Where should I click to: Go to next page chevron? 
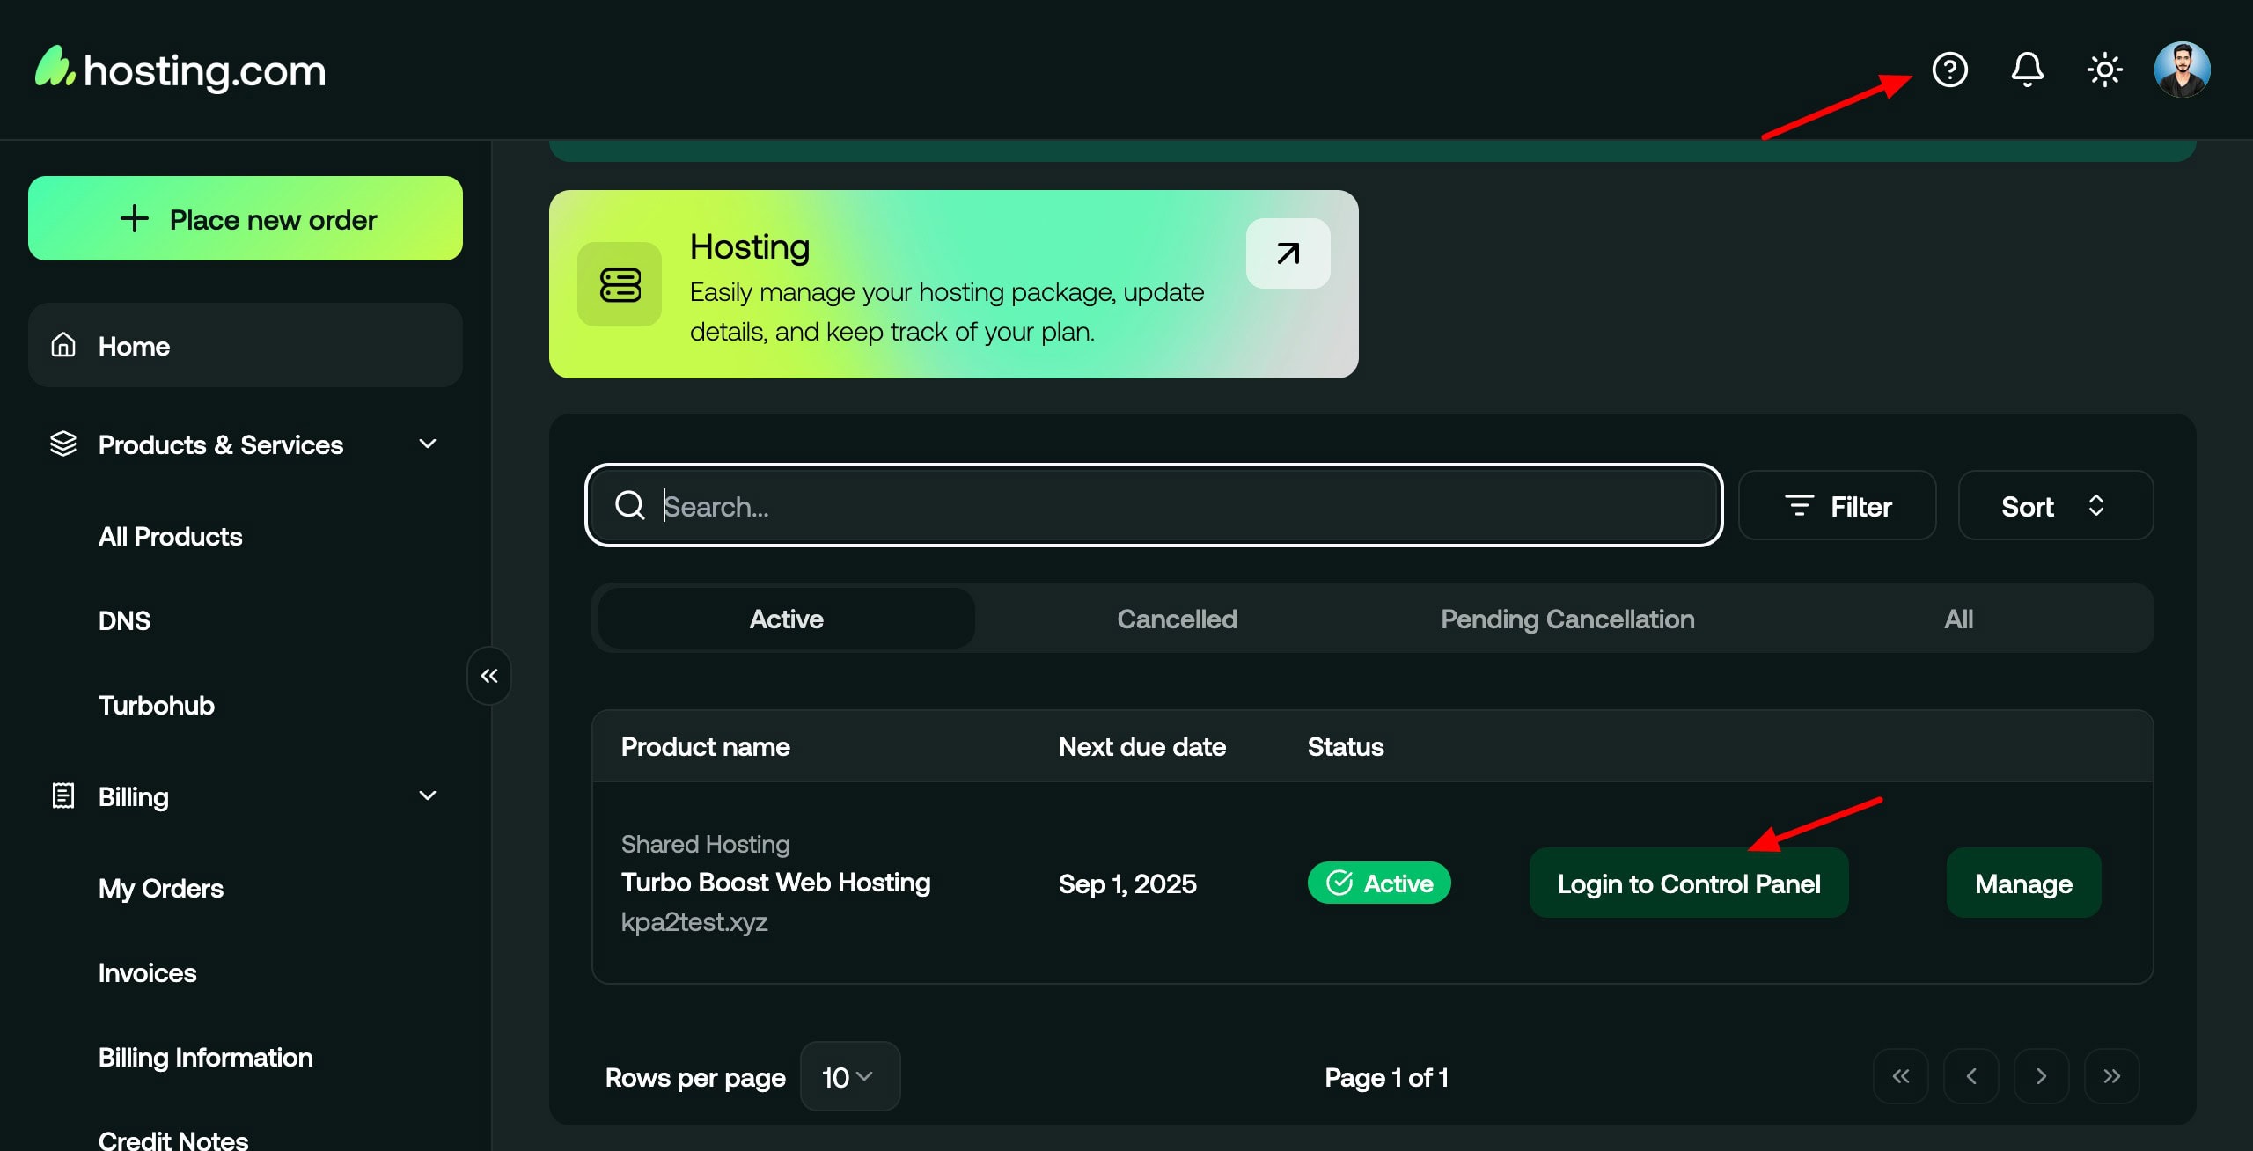[x=2041, y=1076]
